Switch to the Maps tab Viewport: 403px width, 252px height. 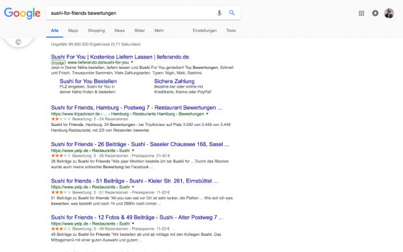tap(73, 31)
